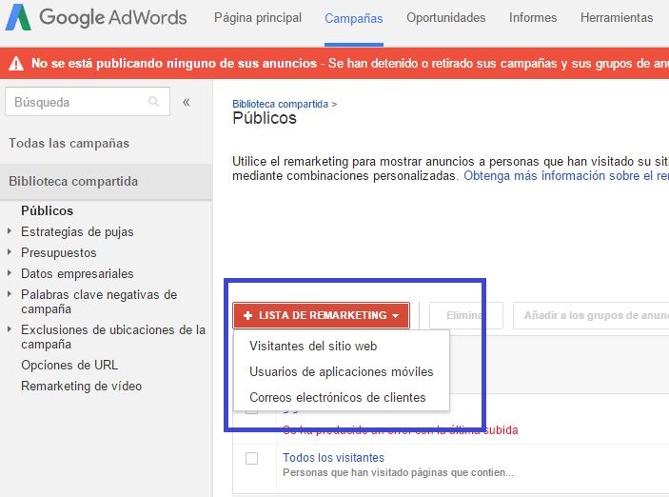Open Exclusiones de ubicaciones de la campaña item
Screen dimensions: 669x497
(x=113, y=337)
